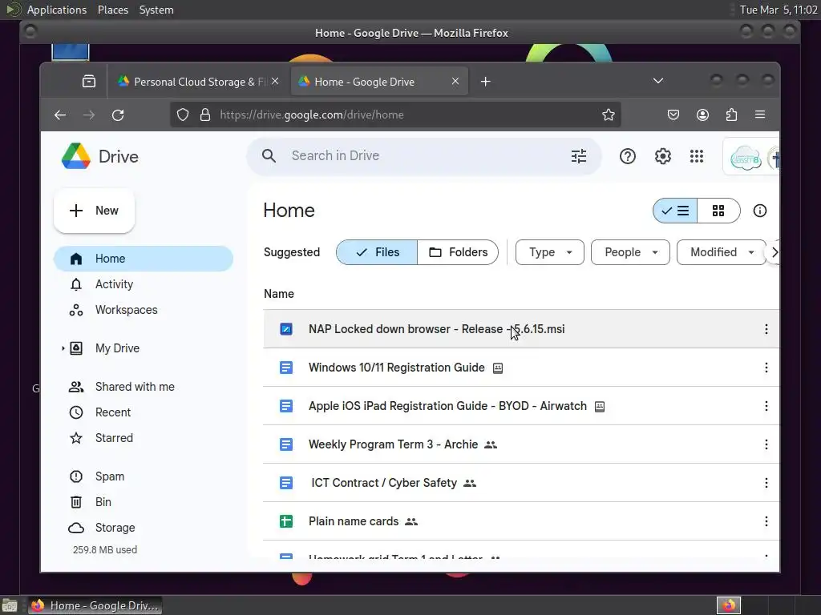Viewport: 821px width, 615px height.
Task: Switch to list layout view
Action: [x=675, y=211]
